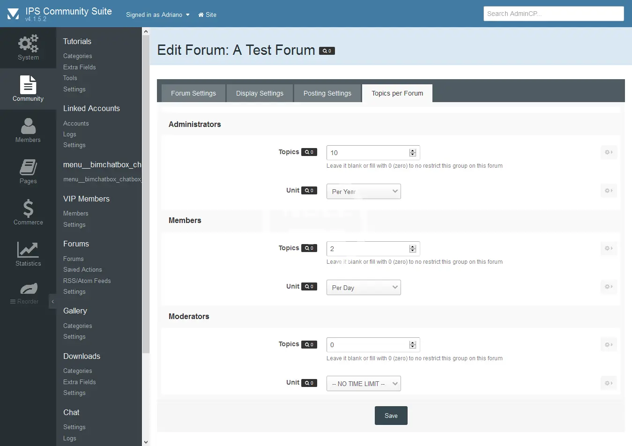
Task: Open Saved Actions under Forums
Action: [82, 269]
